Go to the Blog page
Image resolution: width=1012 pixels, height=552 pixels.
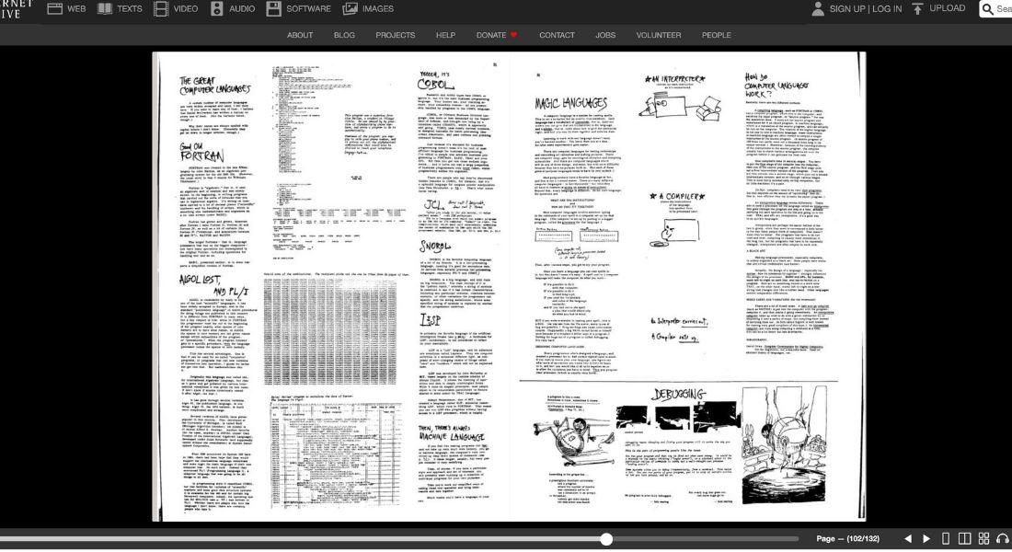click(x=344, y=35)
